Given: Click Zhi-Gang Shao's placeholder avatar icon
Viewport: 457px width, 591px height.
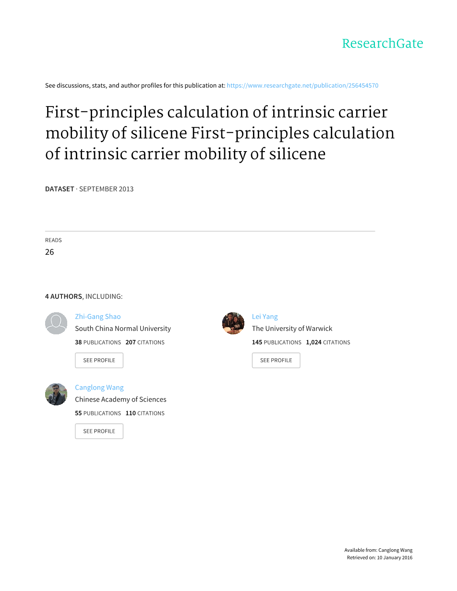Looking at the screenshot, I should coord(56,323).
